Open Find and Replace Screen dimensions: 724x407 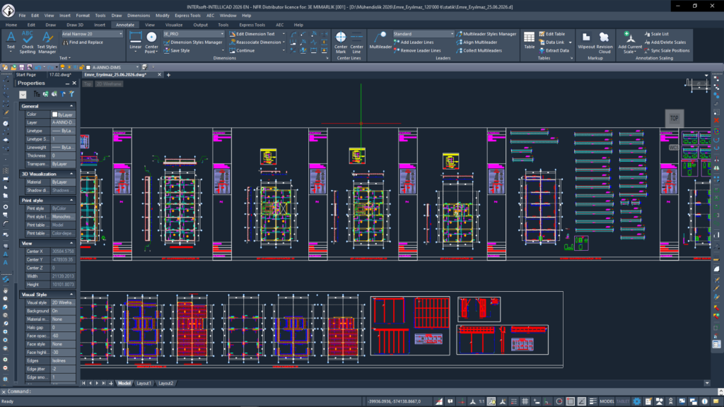(x=83, y=42)
